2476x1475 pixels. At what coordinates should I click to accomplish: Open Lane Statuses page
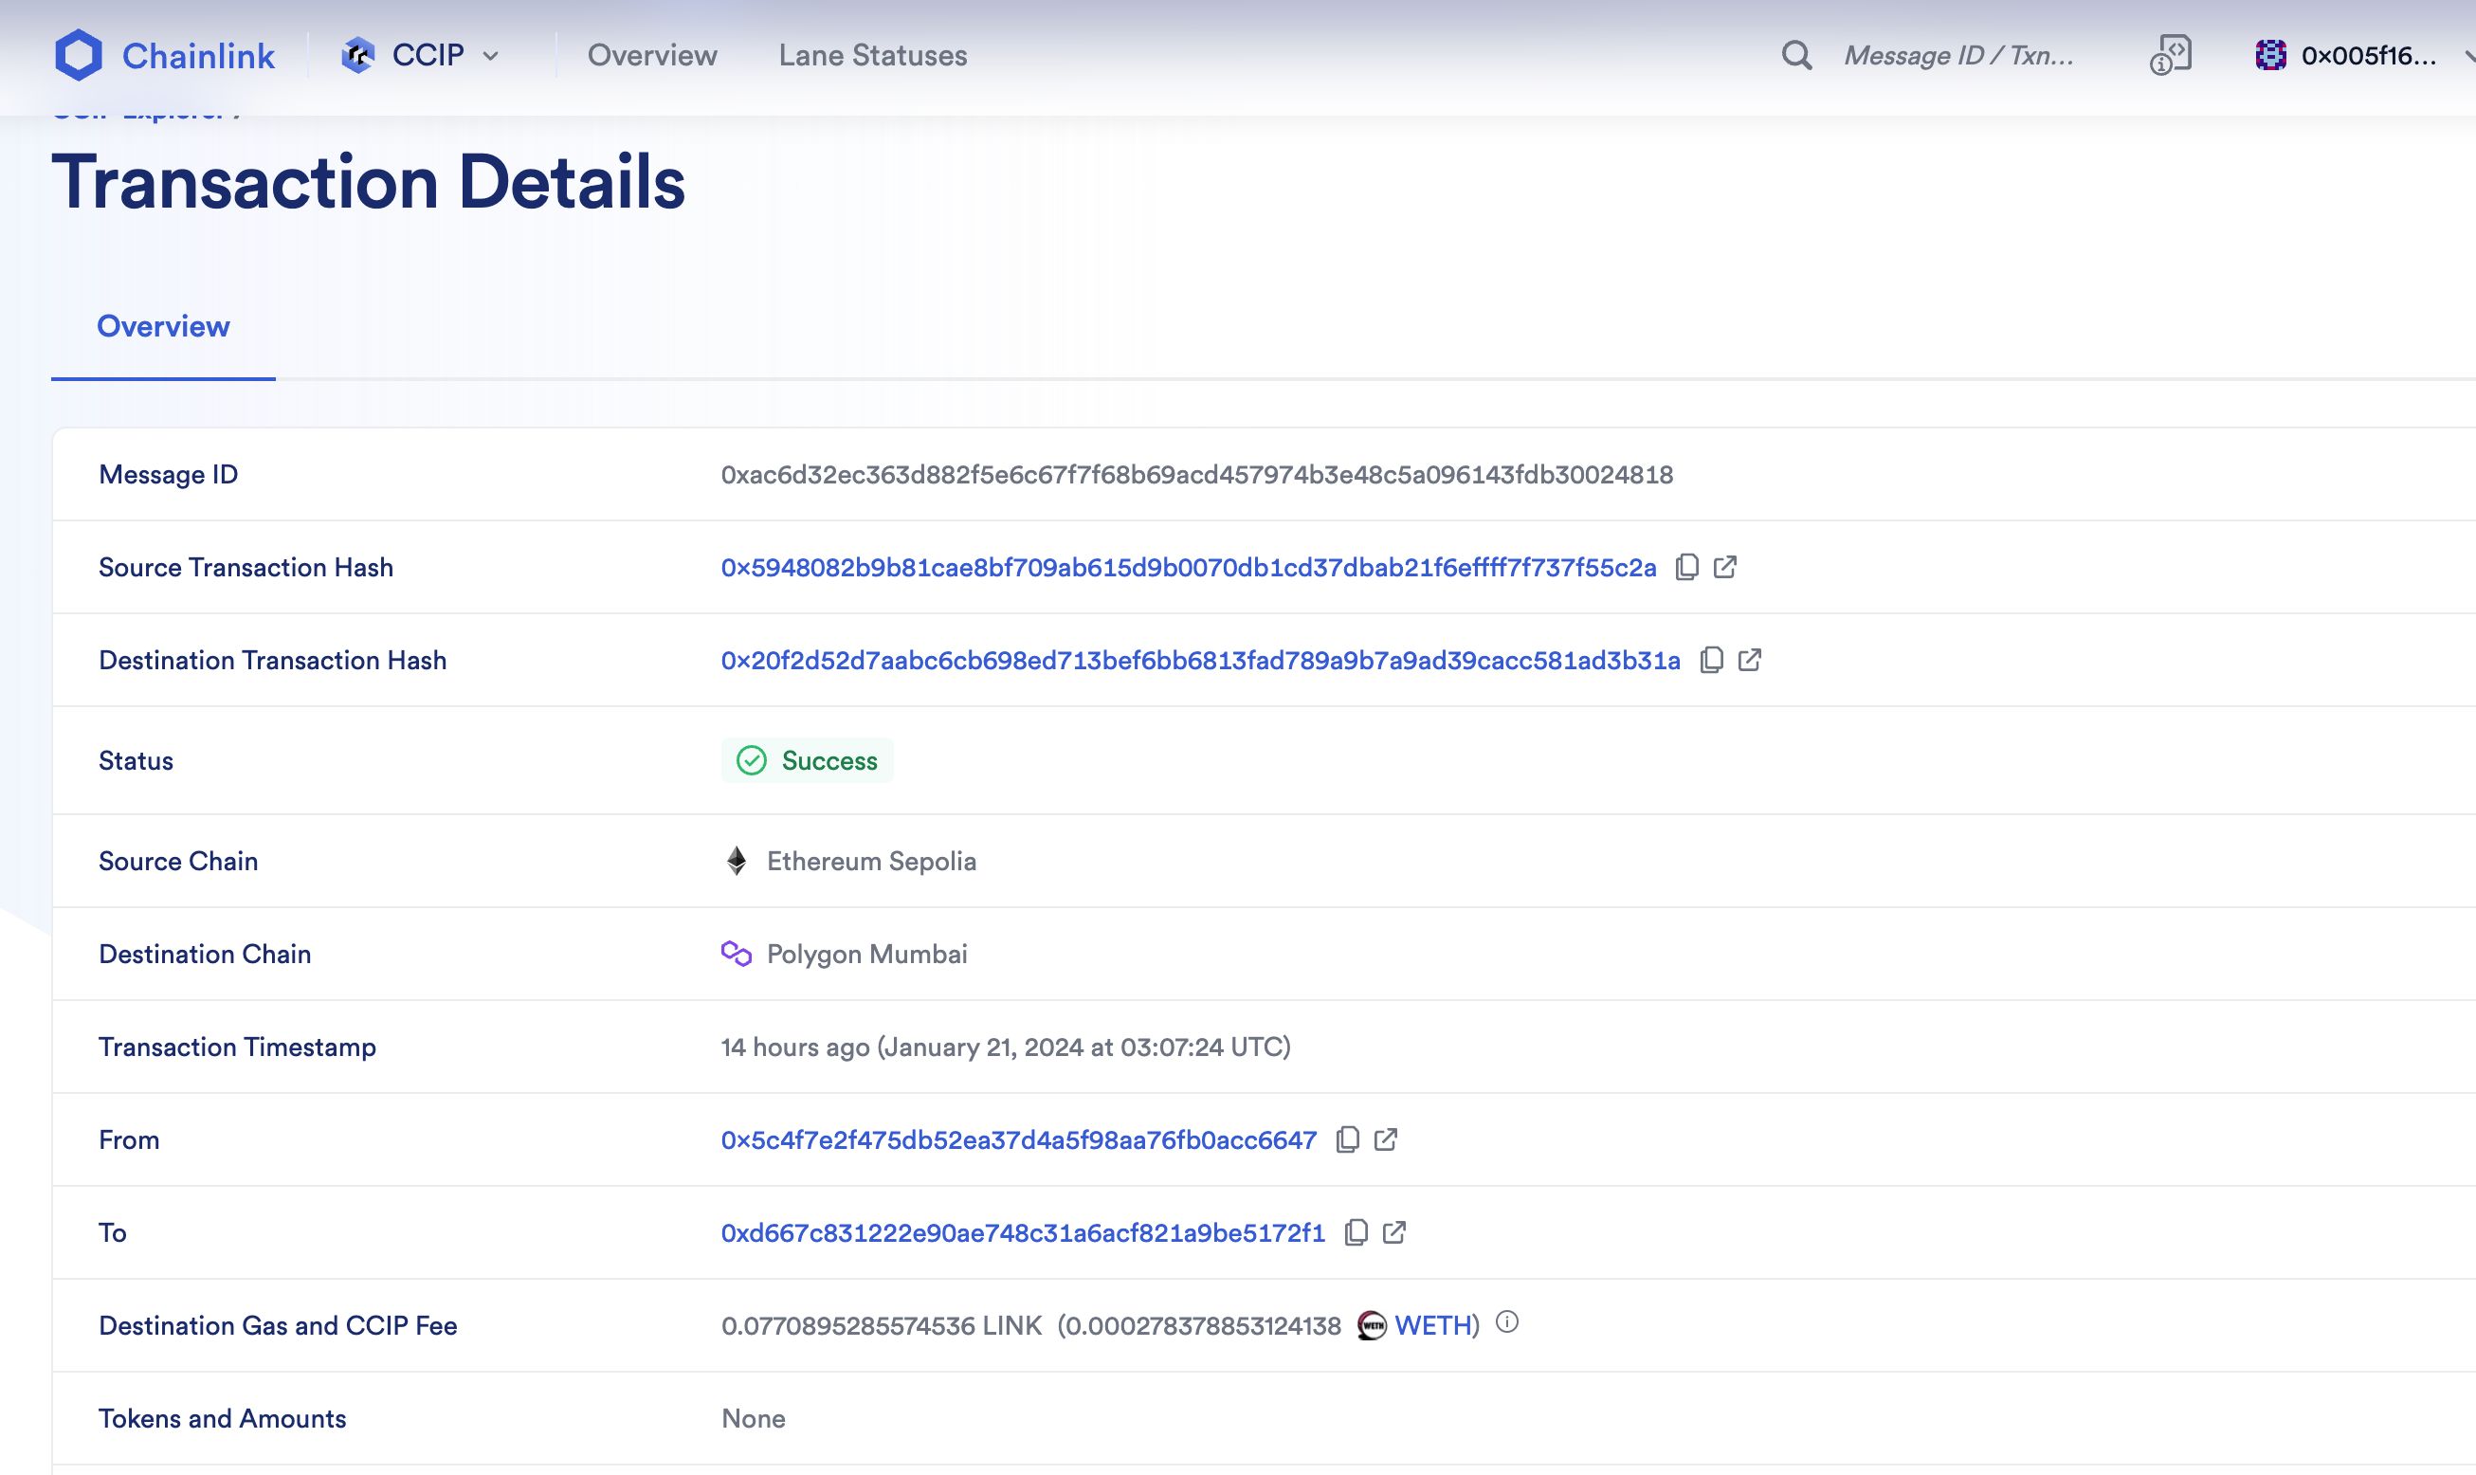(x=873, y=55)
